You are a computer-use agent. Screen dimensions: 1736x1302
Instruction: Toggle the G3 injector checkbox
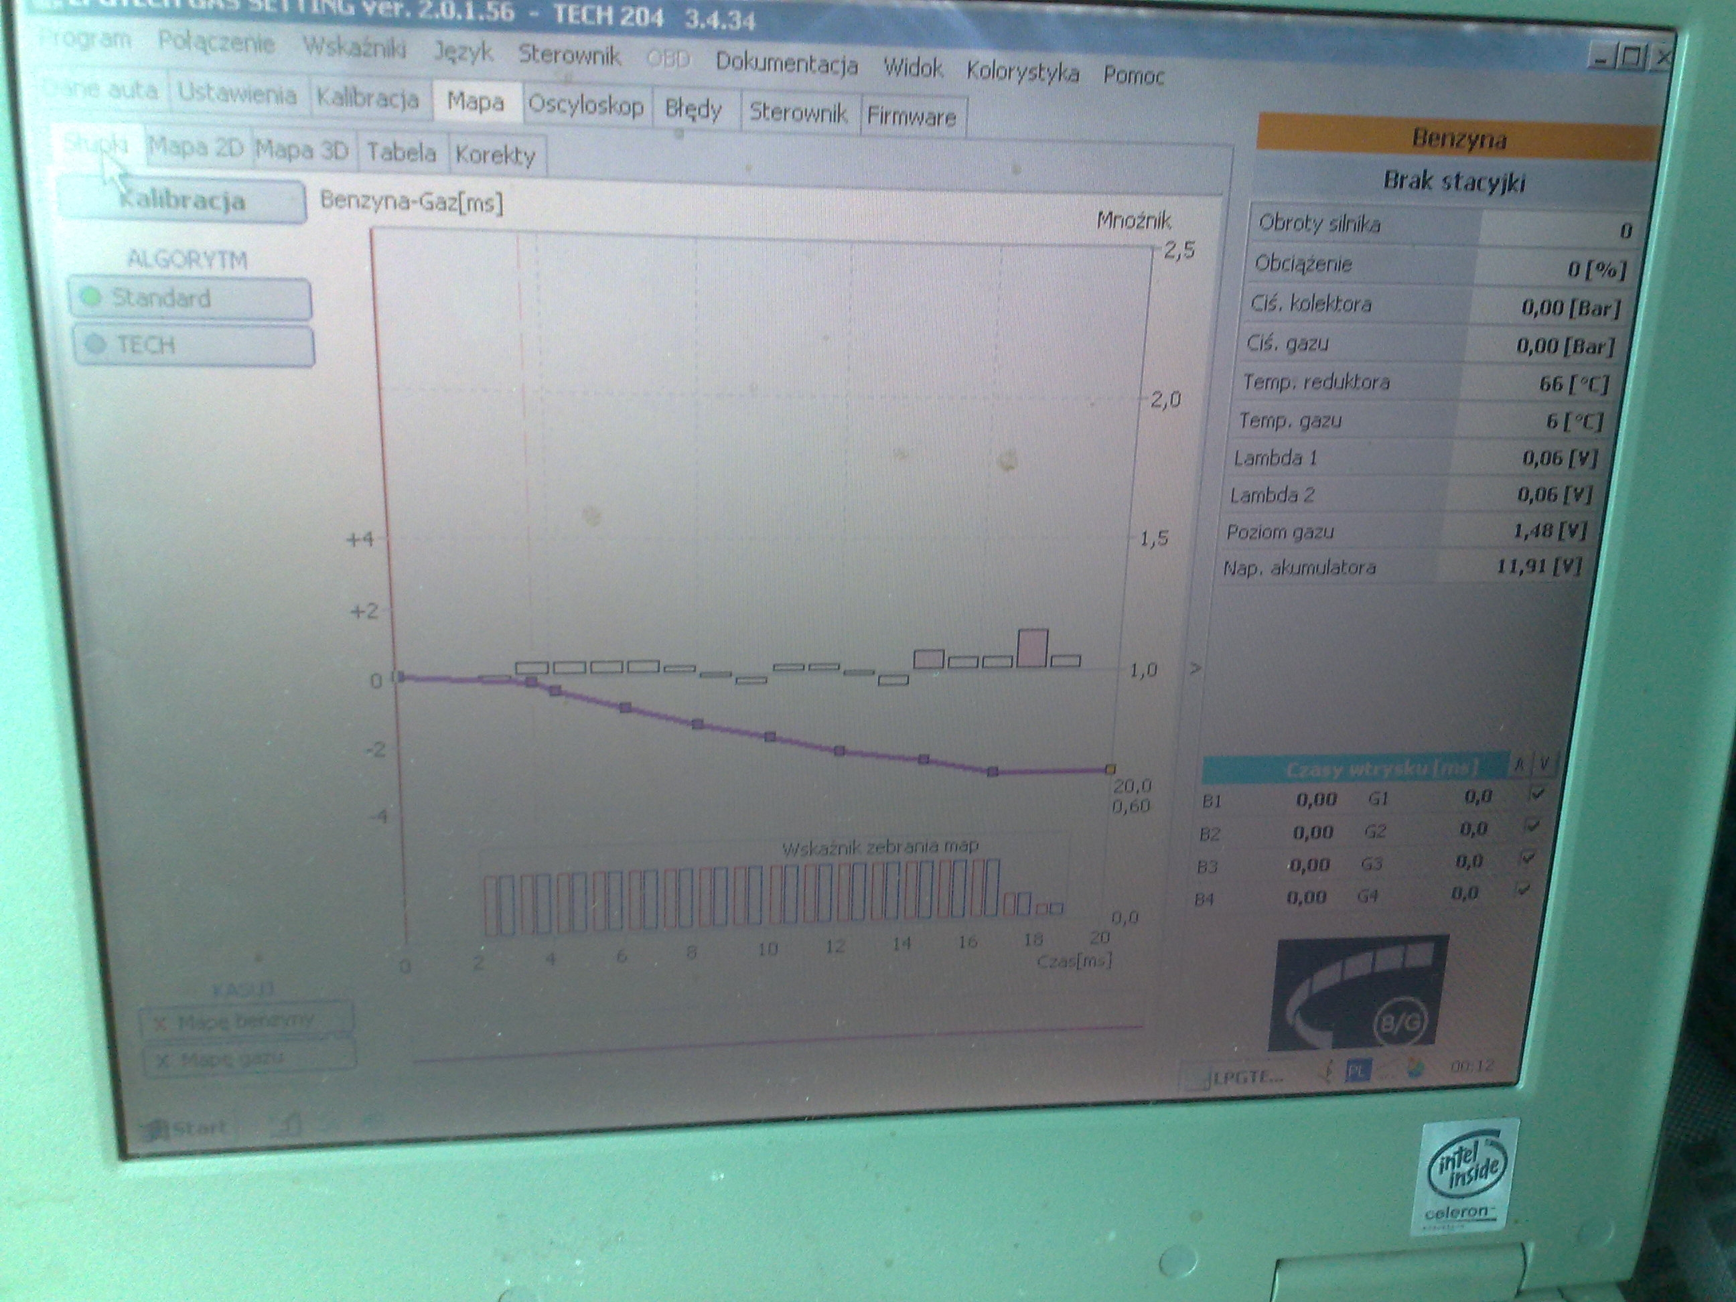(x=1526, y=857)
